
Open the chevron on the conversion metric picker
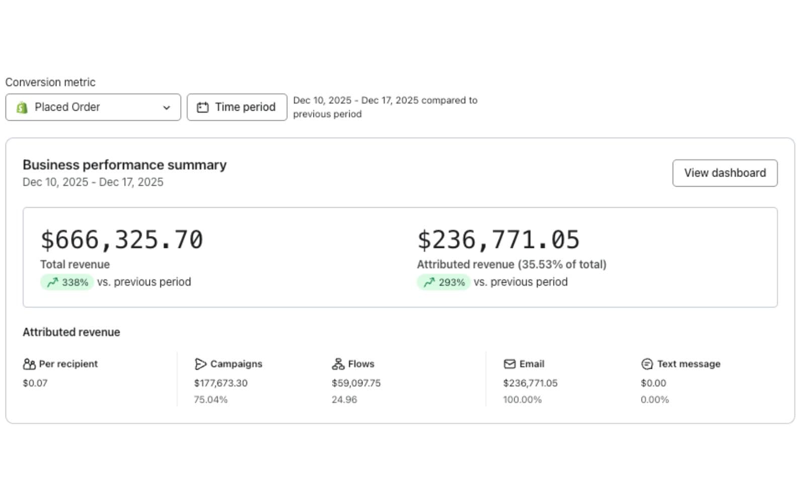(x=167, y=107)
